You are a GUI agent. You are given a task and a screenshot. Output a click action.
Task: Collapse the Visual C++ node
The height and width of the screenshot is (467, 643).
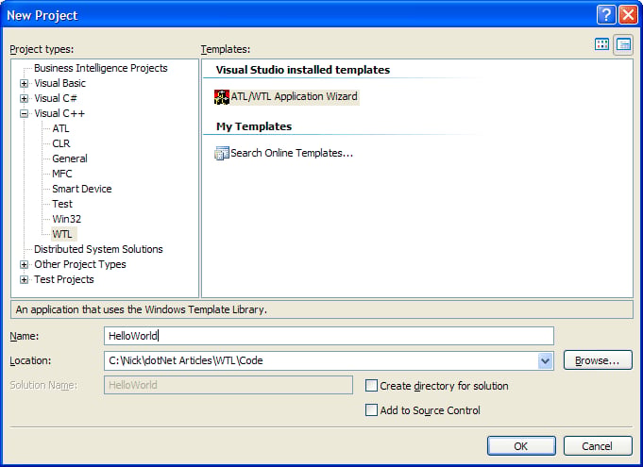pyautogui.click(x=25, y=114)
